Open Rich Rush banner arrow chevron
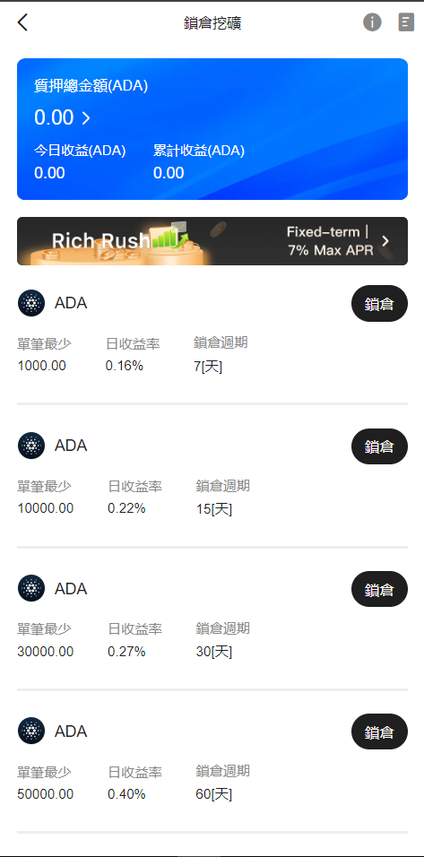The image size is (424, 857). point(385,241)
